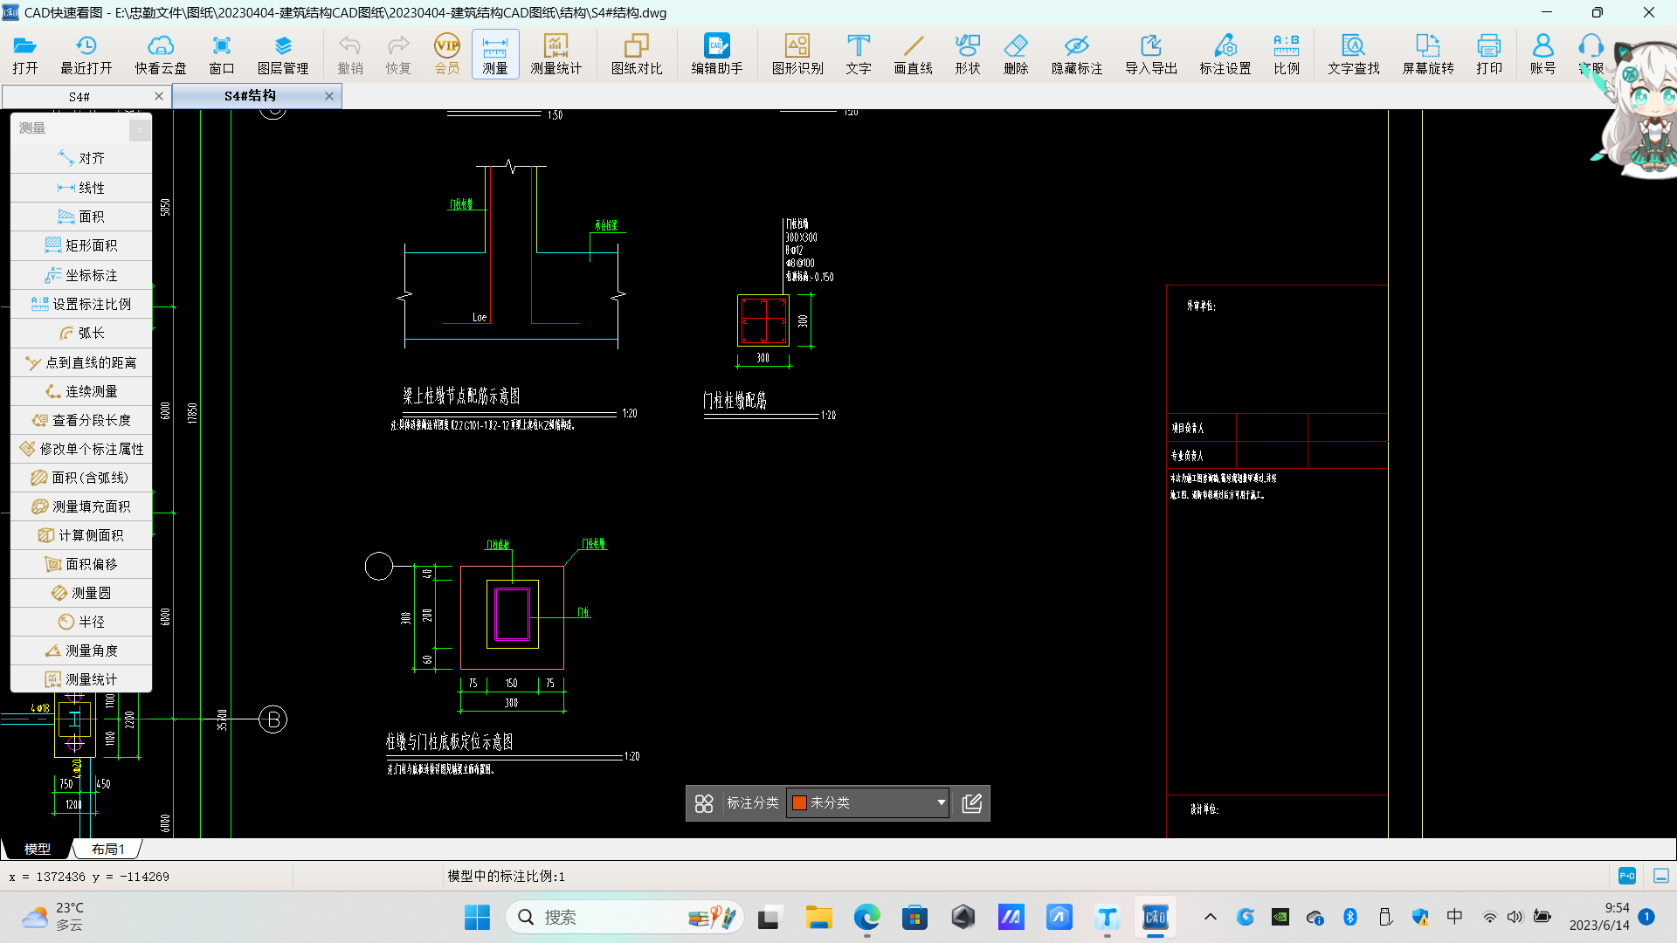1677x943 pixels.
Task: Click the orange 未分类 color swatch
Action: pos(799,803)
